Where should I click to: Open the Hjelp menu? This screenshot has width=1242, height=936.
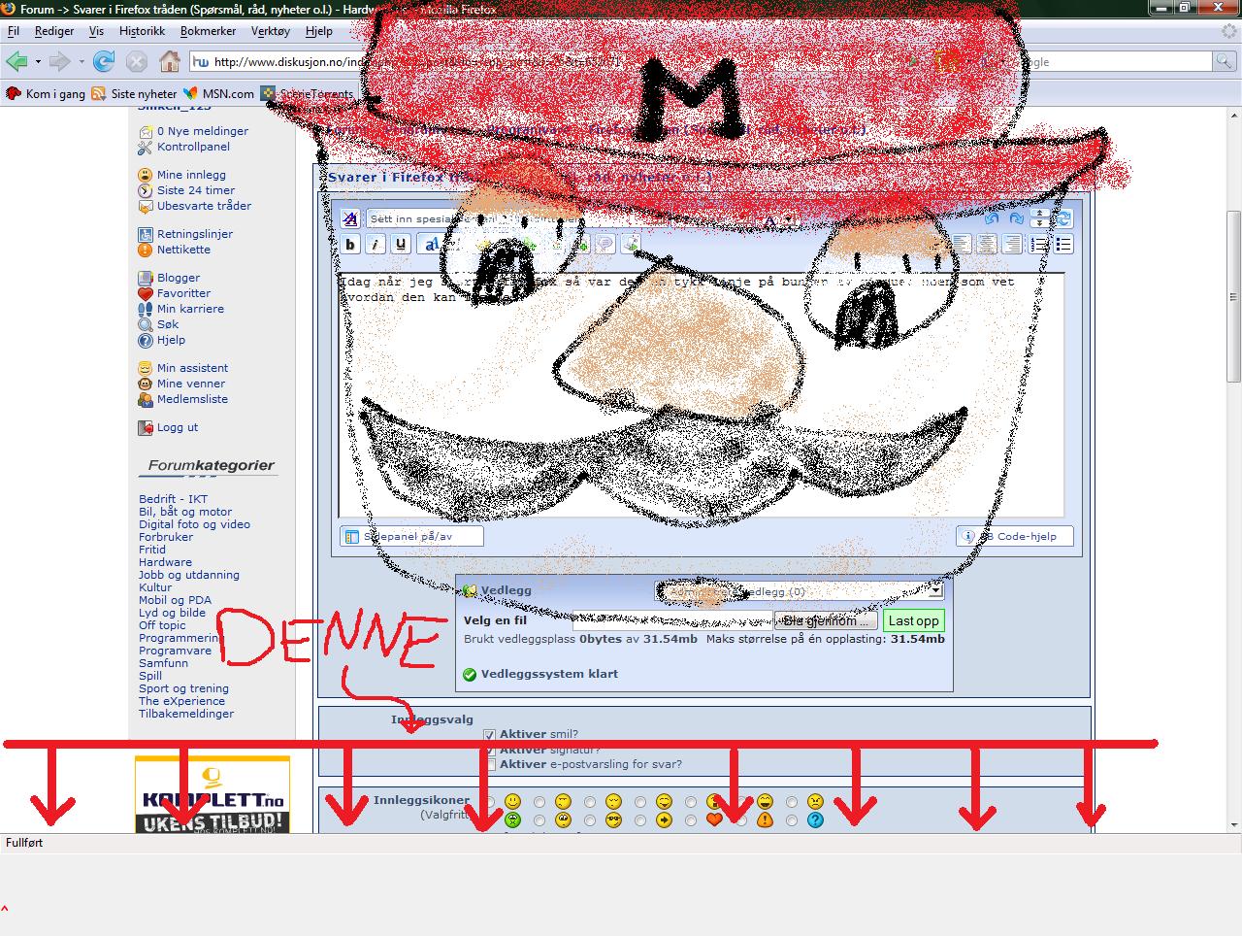(x=319, y=31)
